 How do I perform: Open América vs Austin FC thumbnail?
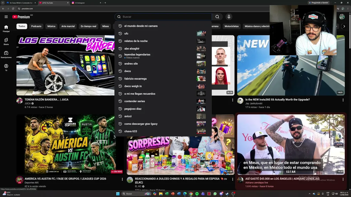(x=70, y=144)
